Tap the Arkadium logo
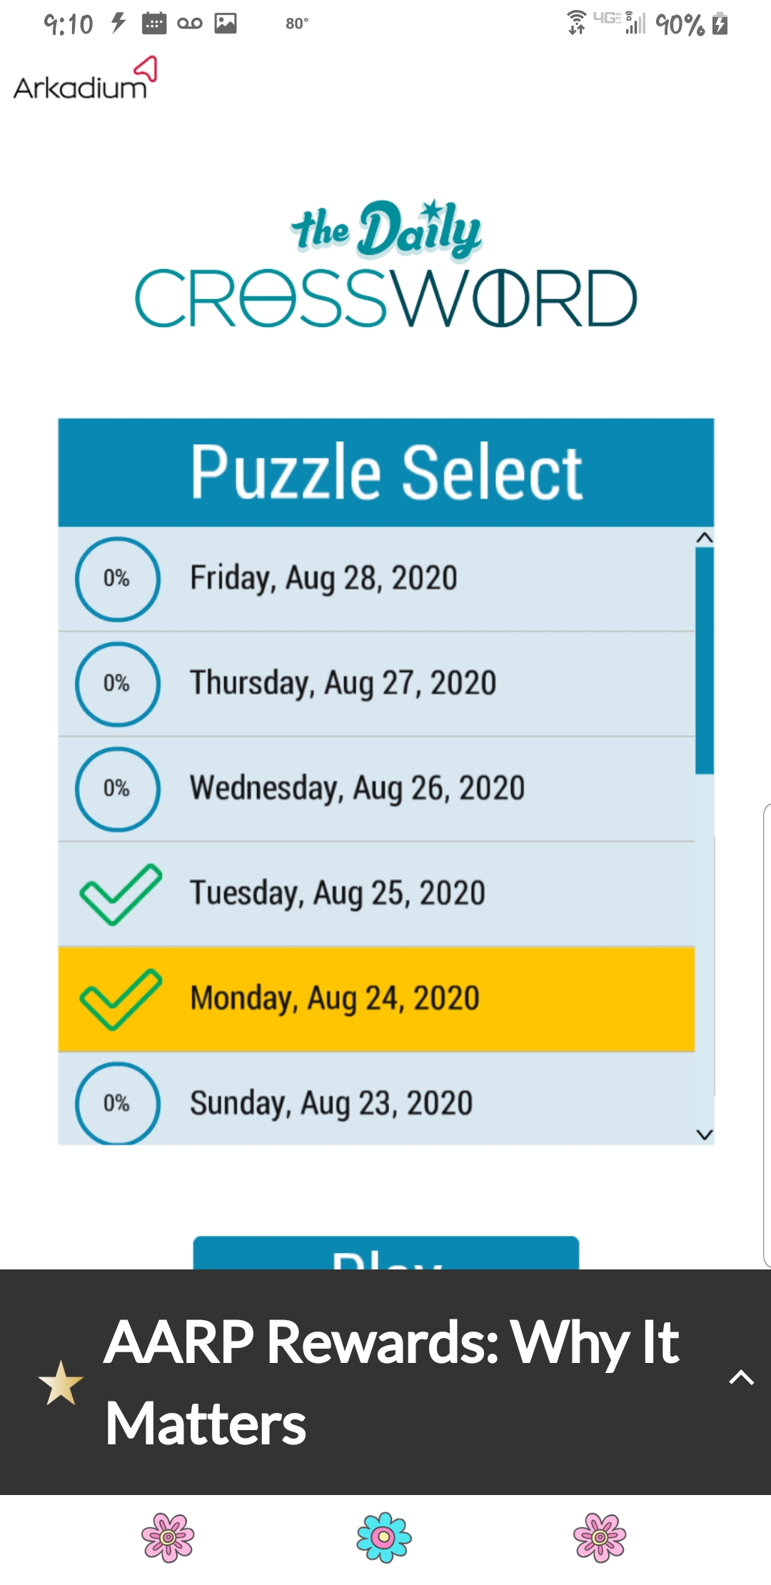The width and height of the screenshot is (771, 1585). pos(84,80)
